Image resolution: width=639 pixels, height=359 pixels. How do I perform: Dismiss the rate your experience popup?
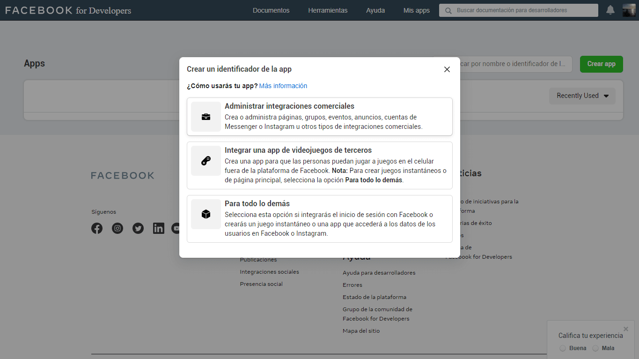(626, 329)
